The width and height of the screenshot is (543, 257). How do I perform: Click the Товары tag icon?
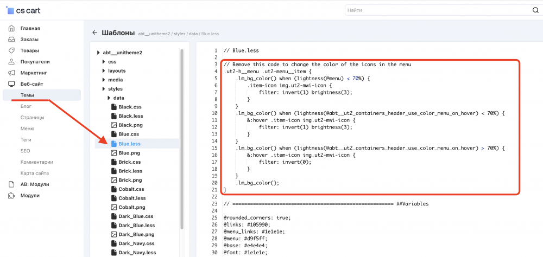(x=11, y=50)
